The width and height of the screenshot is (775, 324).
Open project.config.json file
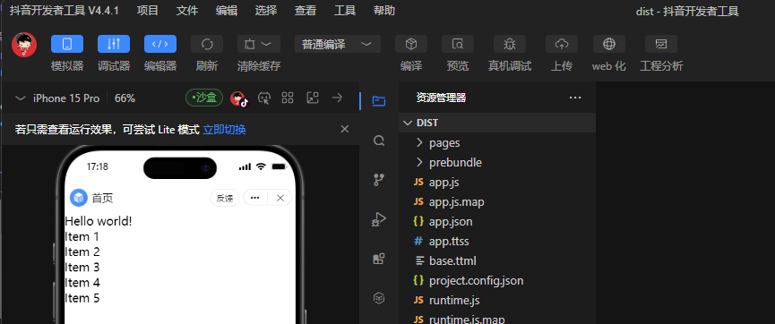coord(496,280)
